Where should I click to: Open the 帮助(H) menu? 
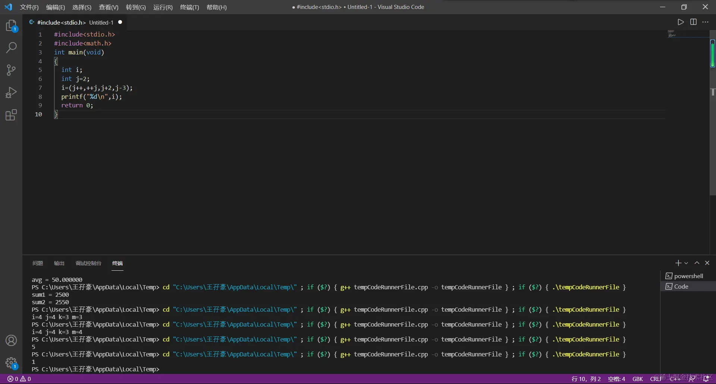point(217,7)
